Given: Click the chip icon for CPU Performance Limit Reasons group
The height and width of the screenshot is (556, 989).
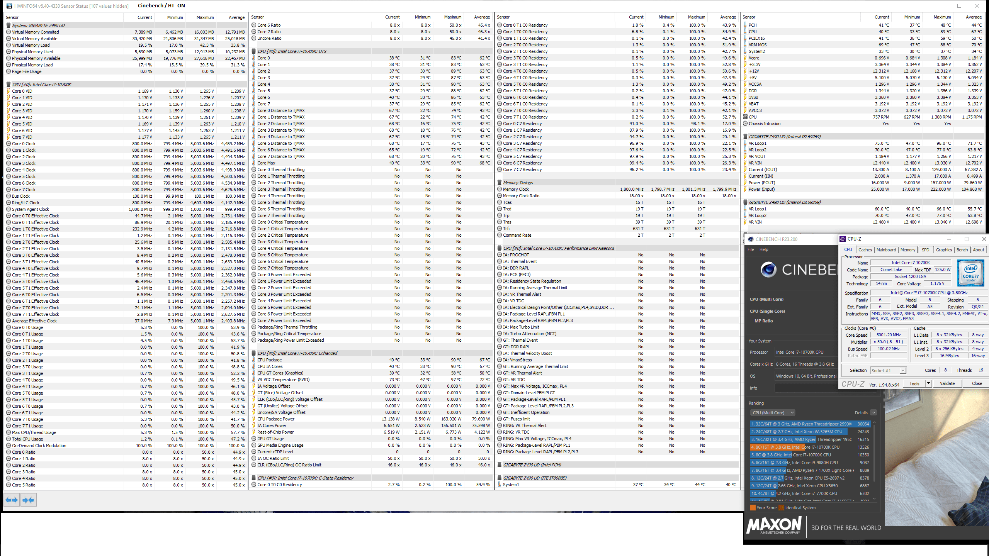Looking at the screenshot, I should (x=500, y=248).
